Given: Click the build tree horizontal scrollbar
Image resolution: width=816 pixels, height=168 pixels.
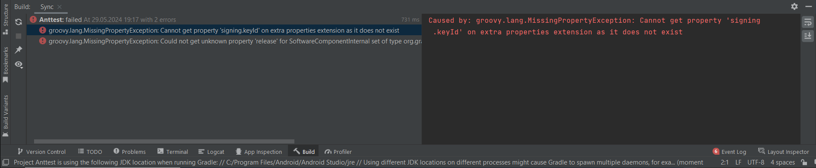Looking at the screenshot, I should click(x=164, y=141).
